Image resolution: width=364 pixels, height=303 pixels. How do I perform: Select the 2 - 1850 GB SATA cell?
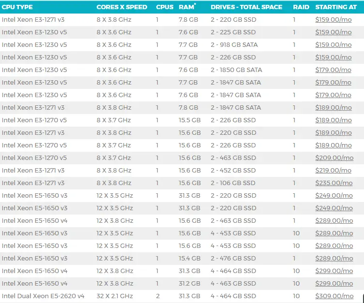pos(236,70)
